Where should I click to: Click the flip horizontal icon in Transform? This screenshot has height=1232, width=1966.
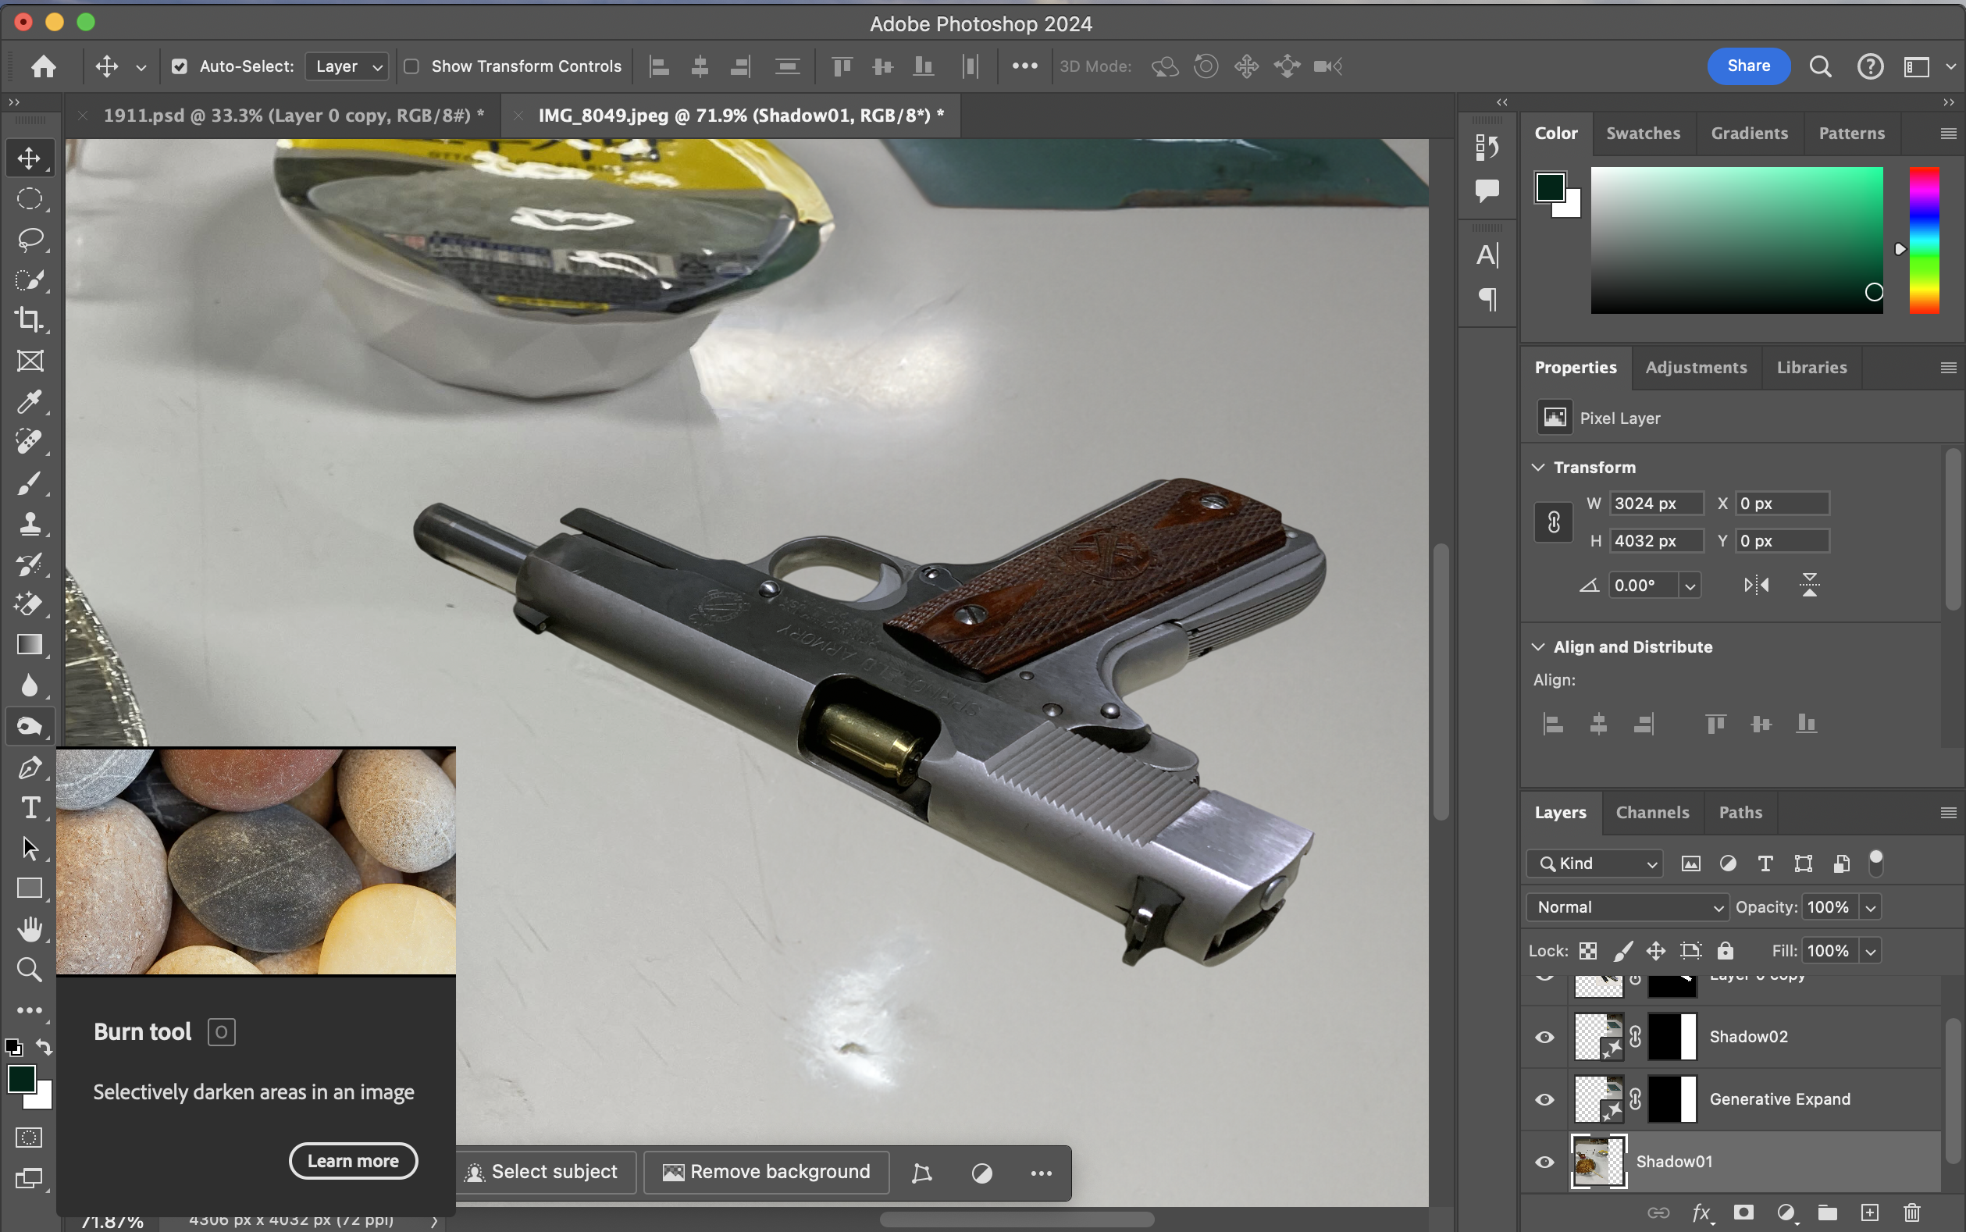pyautogui.click(x=1757, y=585)
